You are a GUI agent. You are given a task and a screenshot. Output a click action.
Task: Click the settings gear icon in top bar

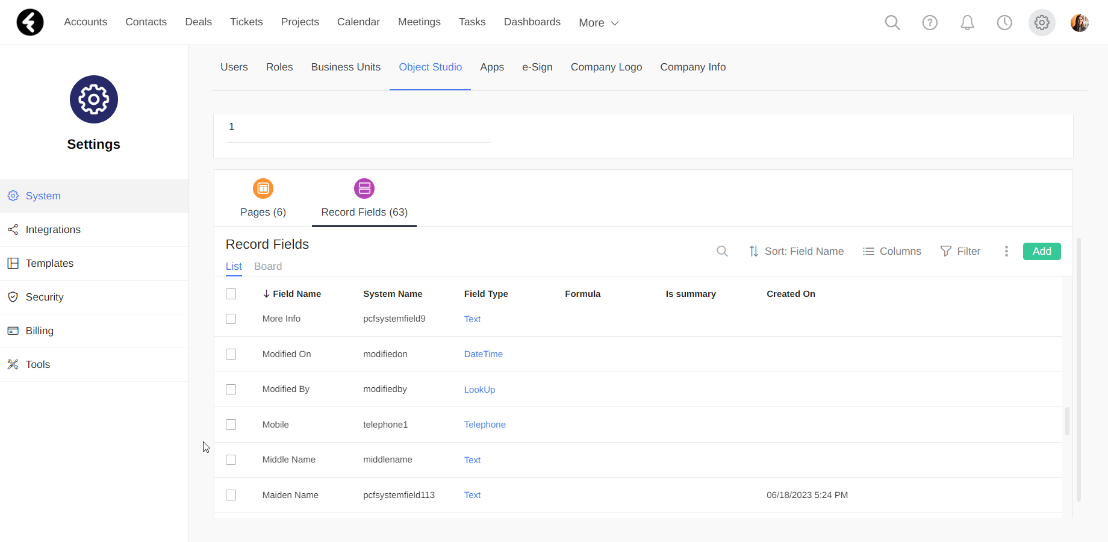(1042, 23)
